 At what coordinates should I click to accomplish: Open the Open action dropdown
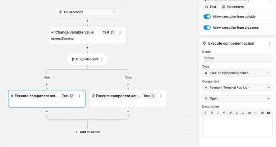[237, 98]
